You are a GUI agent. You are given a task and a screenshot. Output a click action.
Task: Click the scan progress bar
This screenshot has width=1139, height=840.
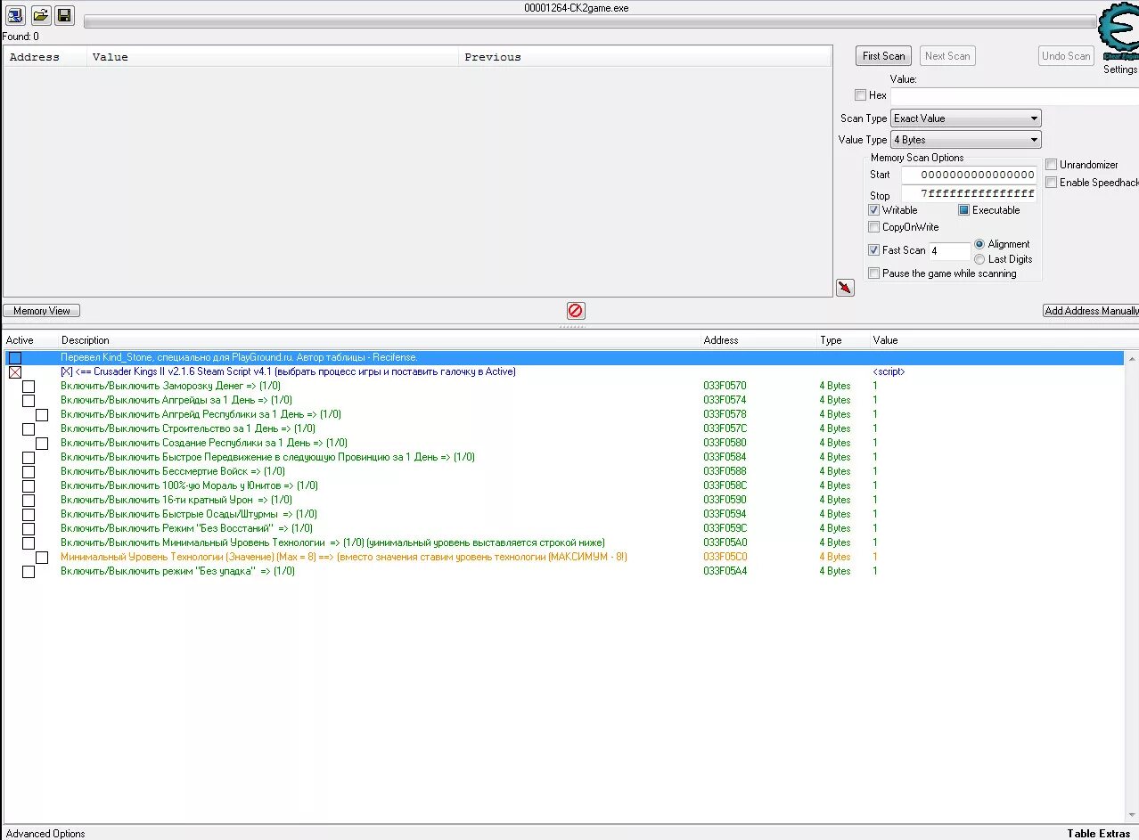tap(590, 22)
